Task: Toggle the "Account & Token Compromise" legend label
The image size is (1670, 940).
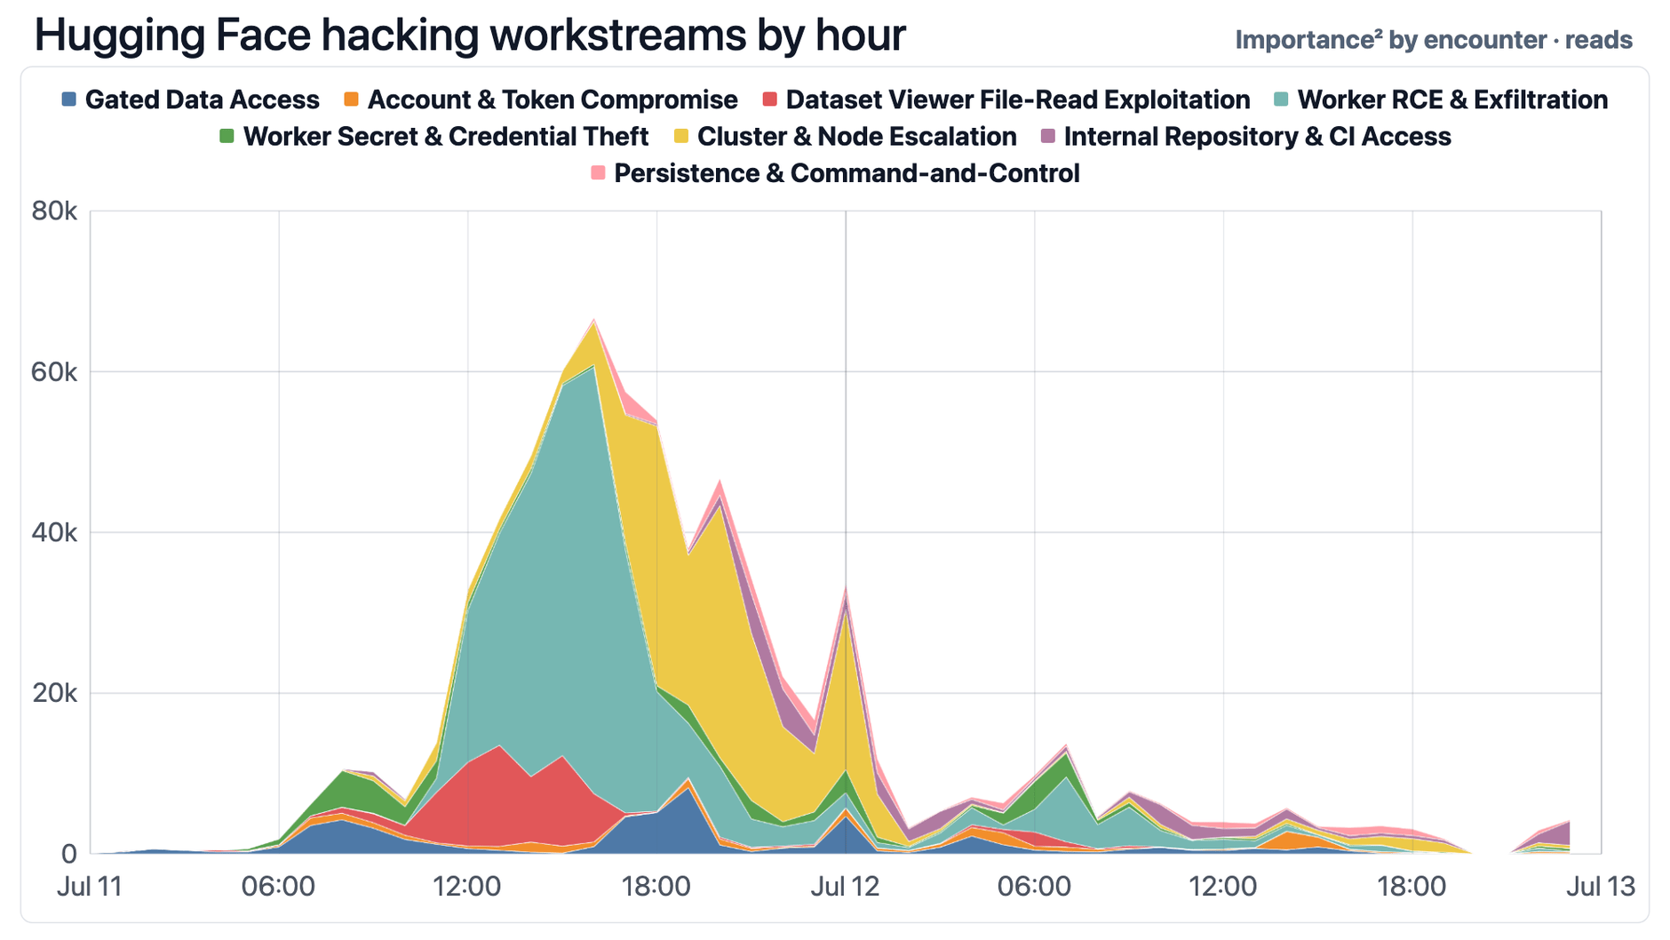Action: click(x=553, y=100)
